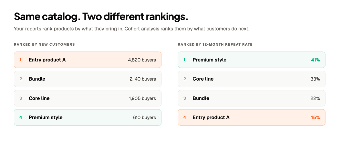Click the 4,820 buyers value

(142, 60)
